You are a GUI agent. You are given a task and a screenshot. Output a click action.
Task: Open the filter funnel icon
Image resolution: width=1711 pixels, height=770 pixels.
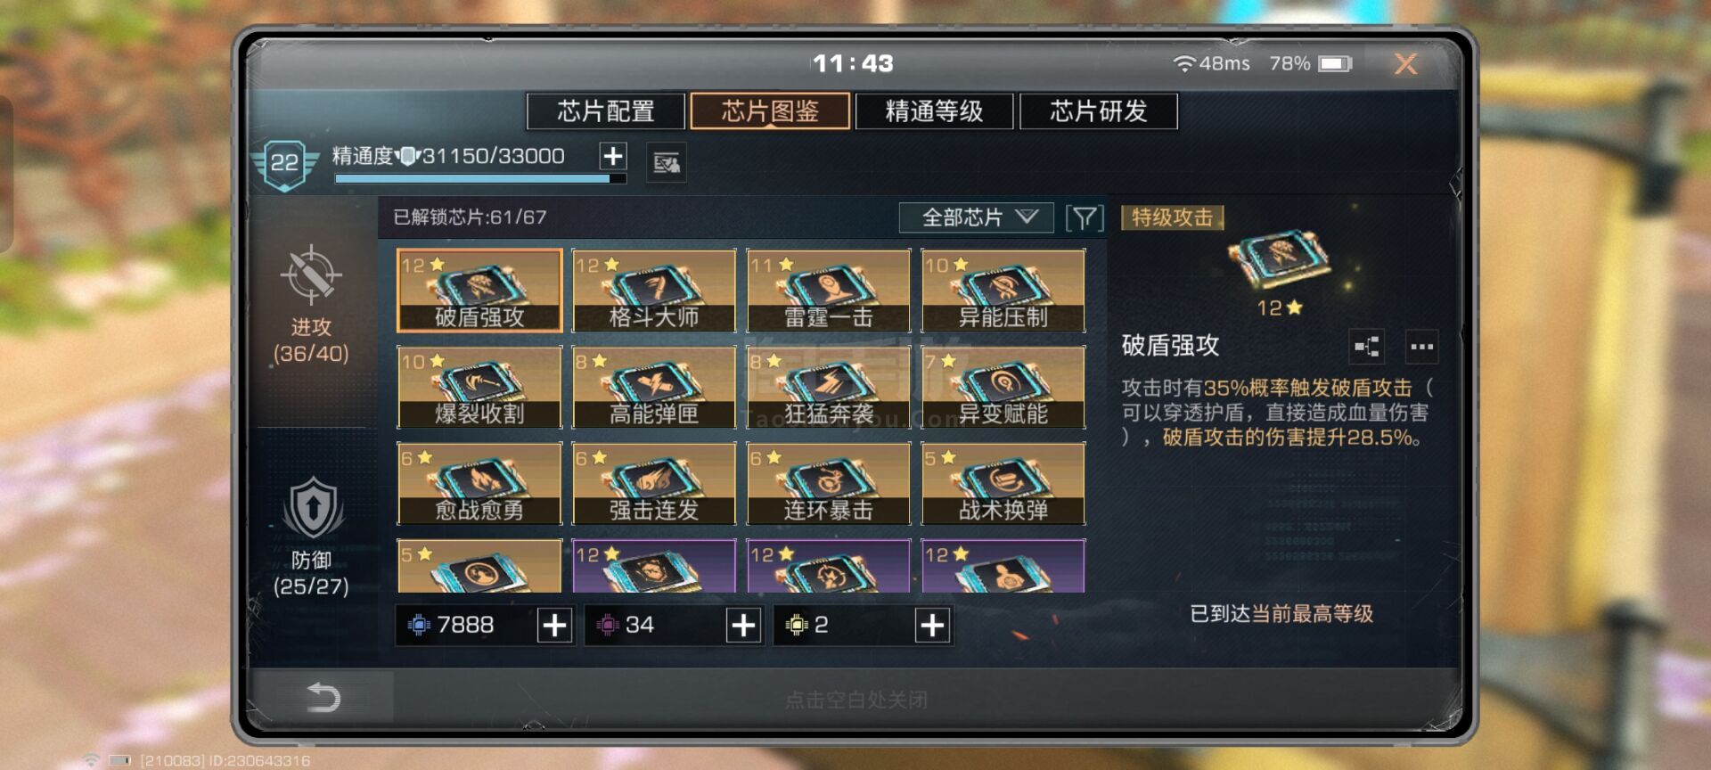click(x=1085, y=217)
